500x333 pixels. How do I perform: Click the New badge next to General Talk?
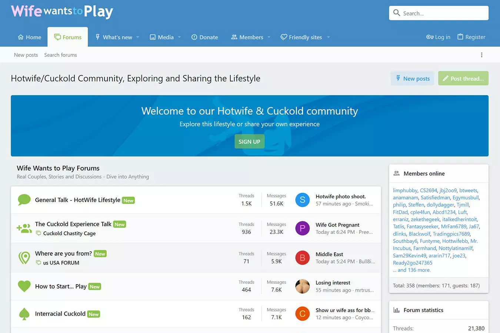pos(129,201)
